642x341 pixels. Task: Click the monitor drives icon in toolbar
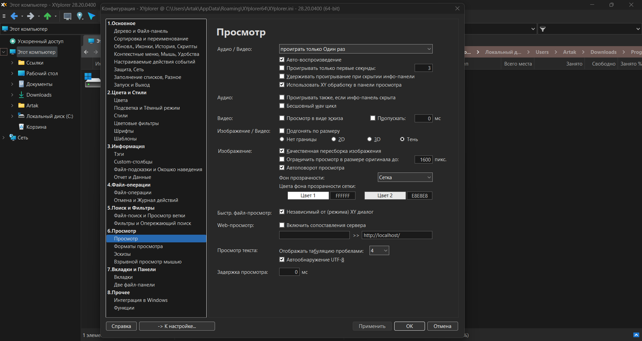(68, 16)
